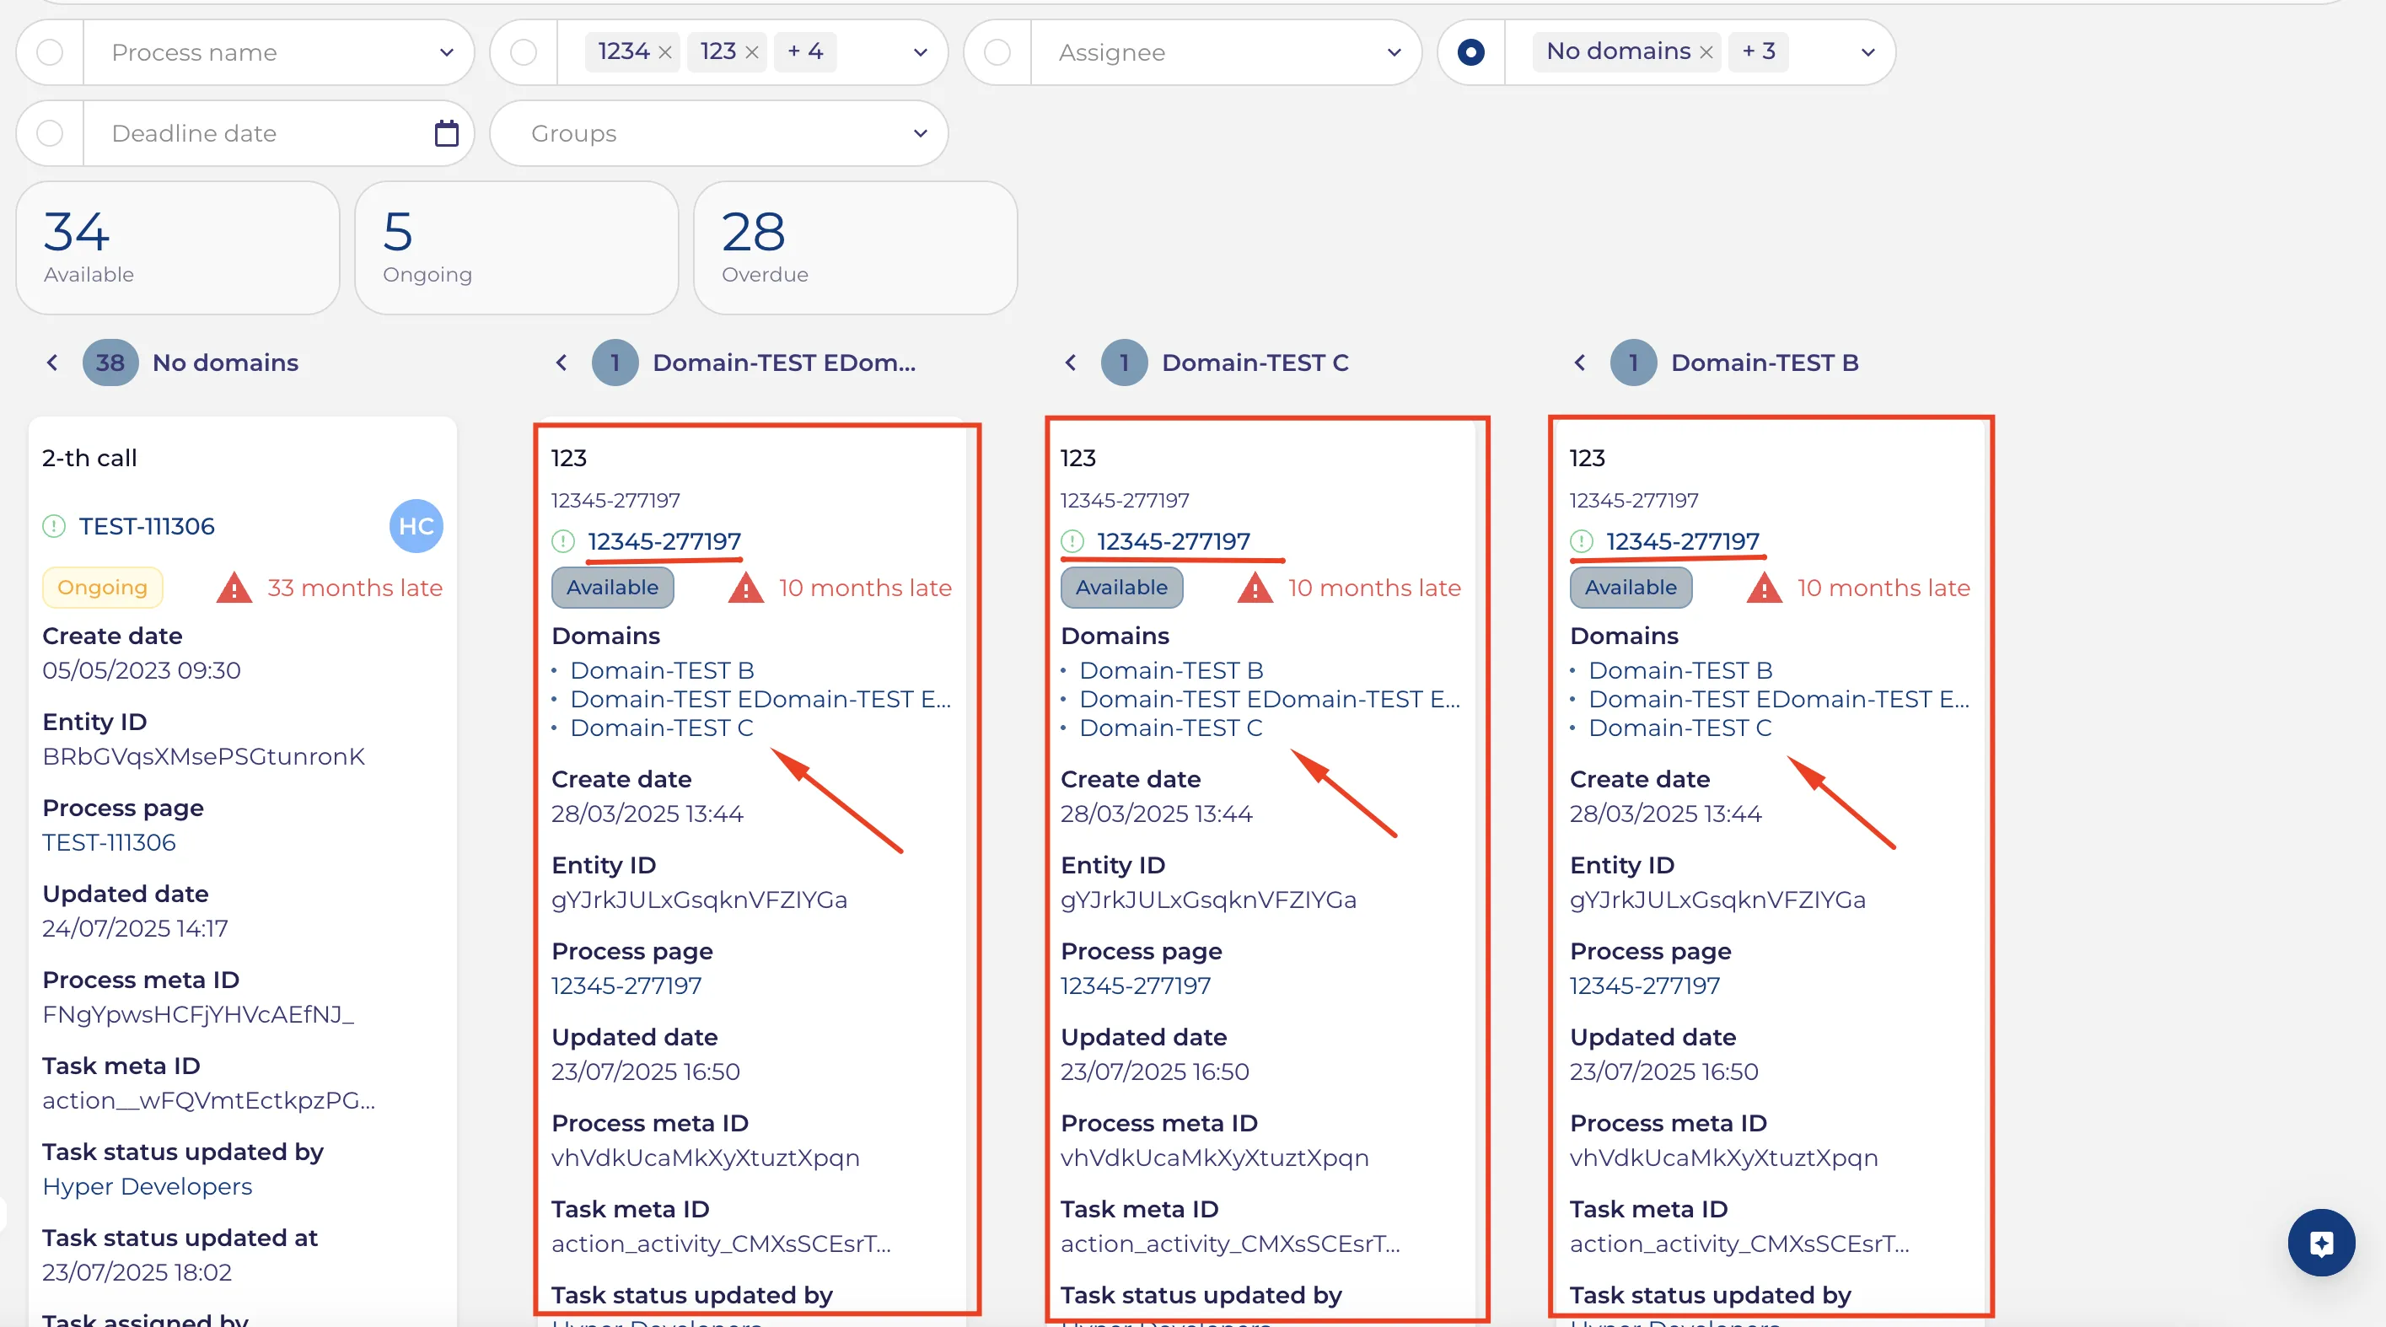
Task: Show the + 4 more filter values
Action: point(805,52)
